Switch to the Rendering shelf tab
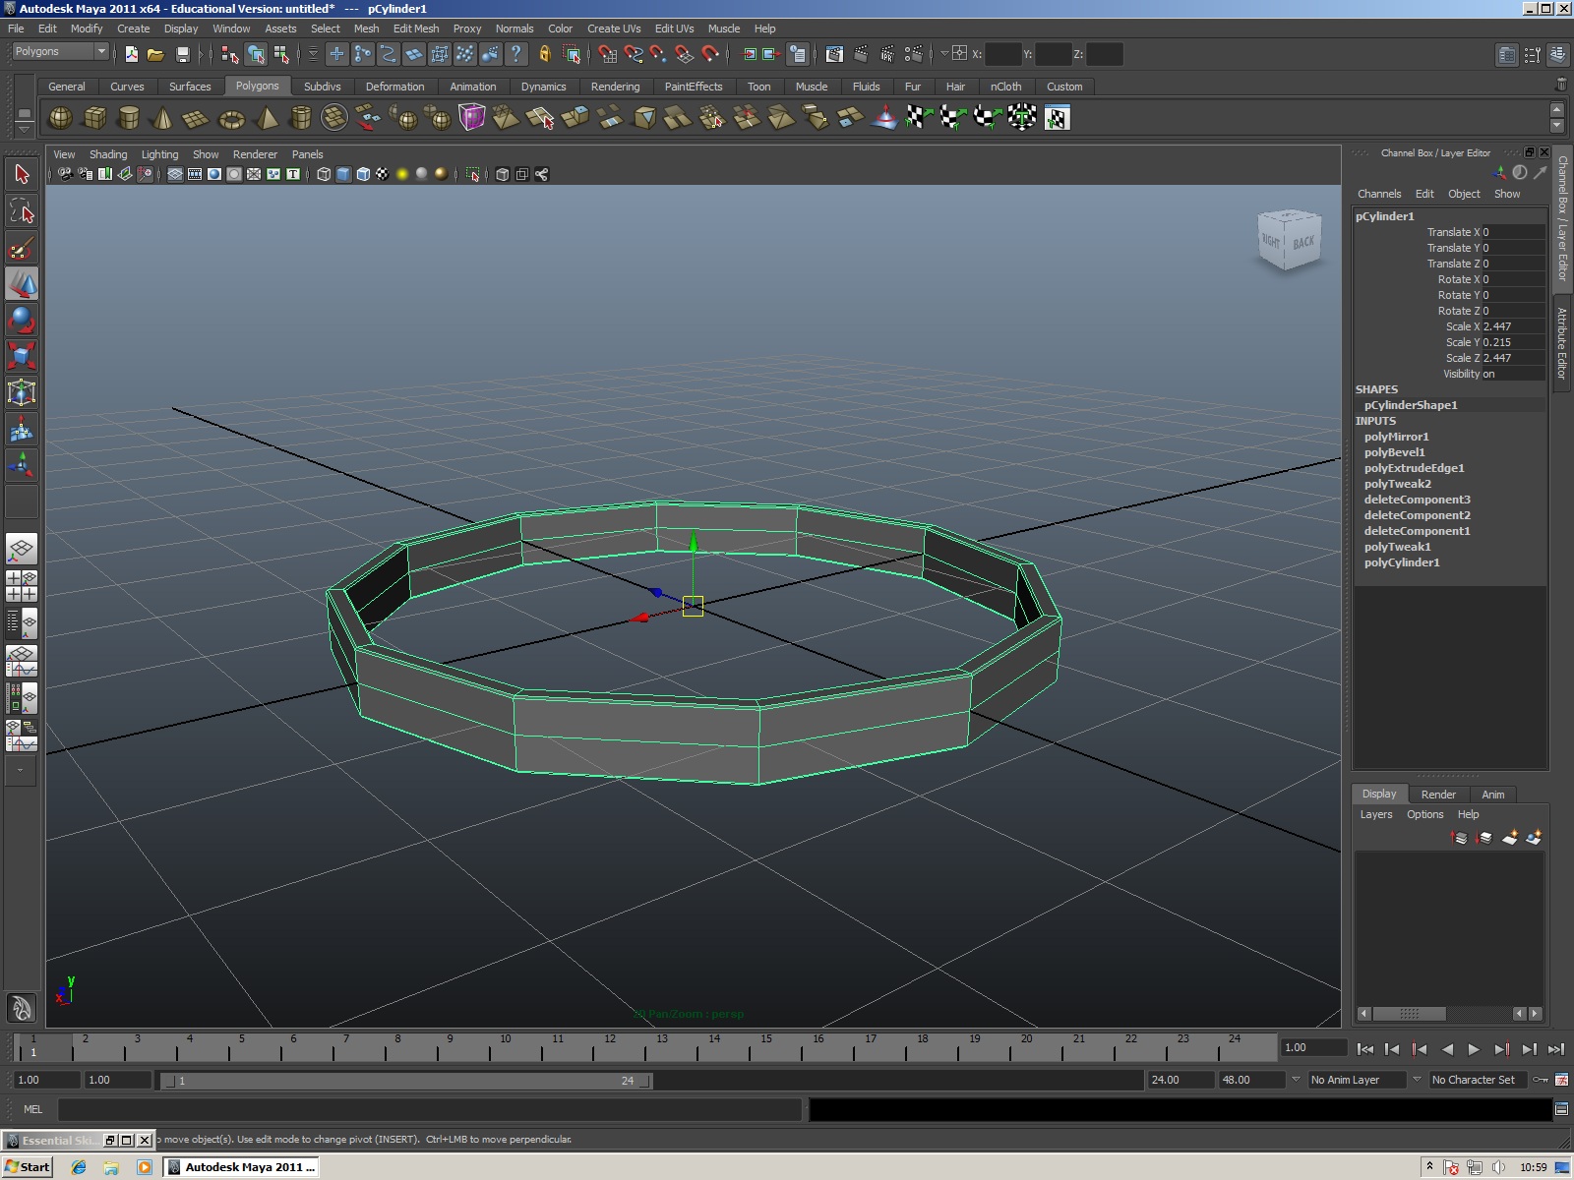Image resolution: width=1574 pixels, height=1180 pixels. (616, 87)
